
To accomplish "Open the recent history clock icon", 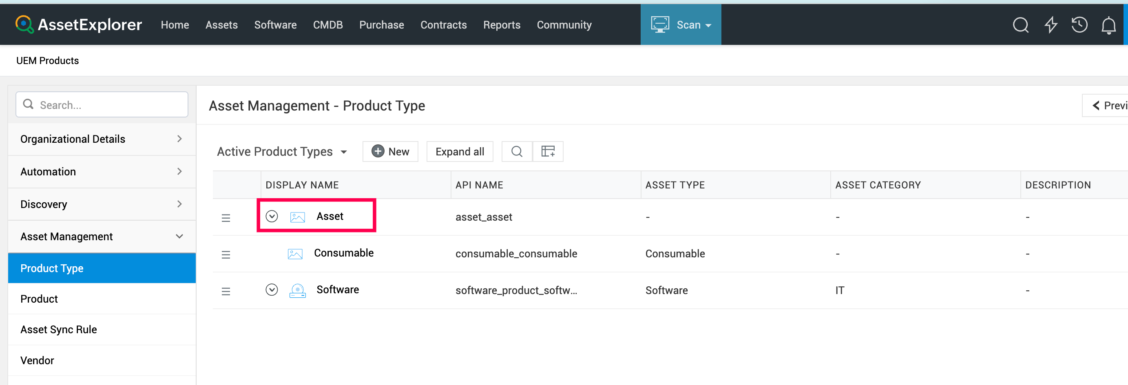I will pyautogui.click(x=1079, y=25).
